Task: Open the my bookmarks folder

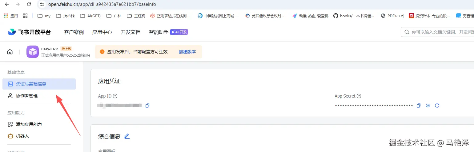Action: 44,16
